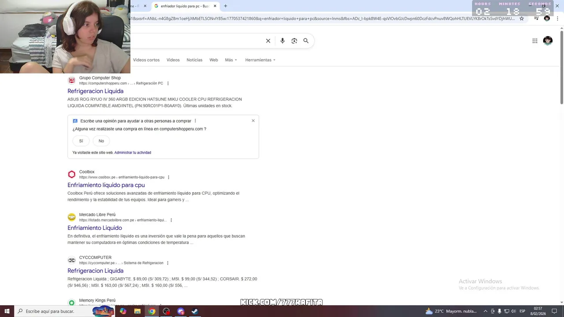Open Discord from the taskbar

coord(181,311)
